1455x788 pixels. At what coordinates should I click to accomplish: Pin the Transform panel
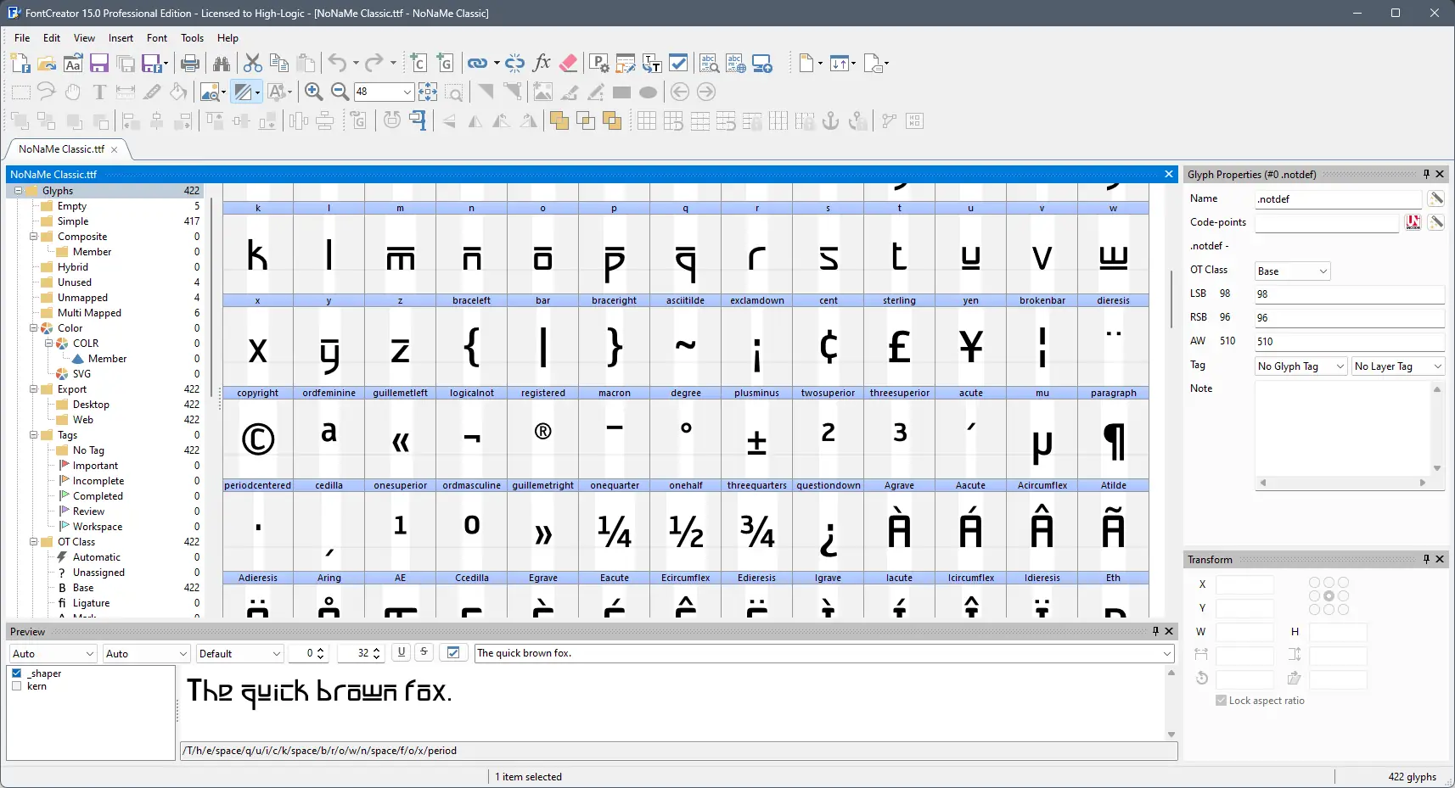pyautogui.click(x=1426, y=559)
